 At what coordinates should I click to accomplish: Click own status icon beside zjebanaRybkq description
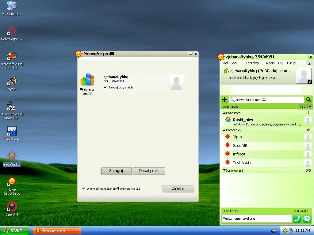tap(226, 71)
